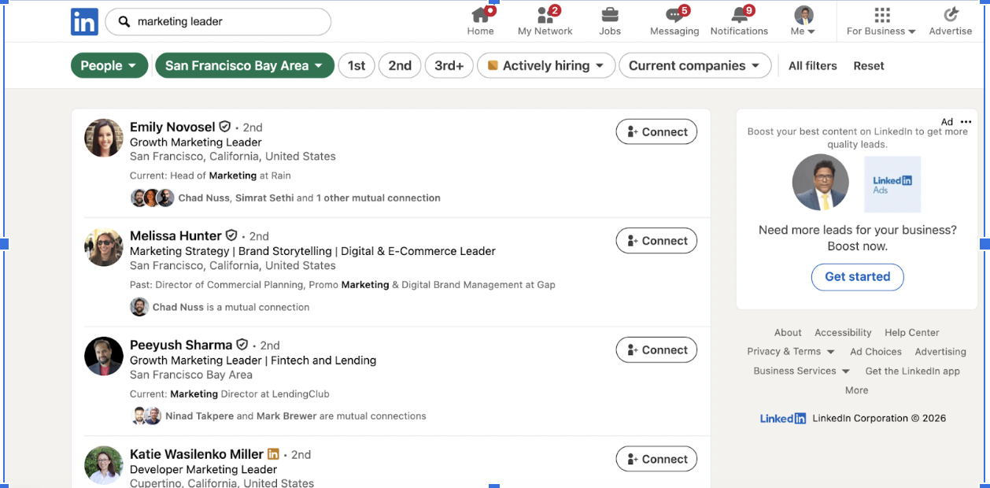990x488 pixels.
Task: Click the ad person's photo
Action: point(821,183)
